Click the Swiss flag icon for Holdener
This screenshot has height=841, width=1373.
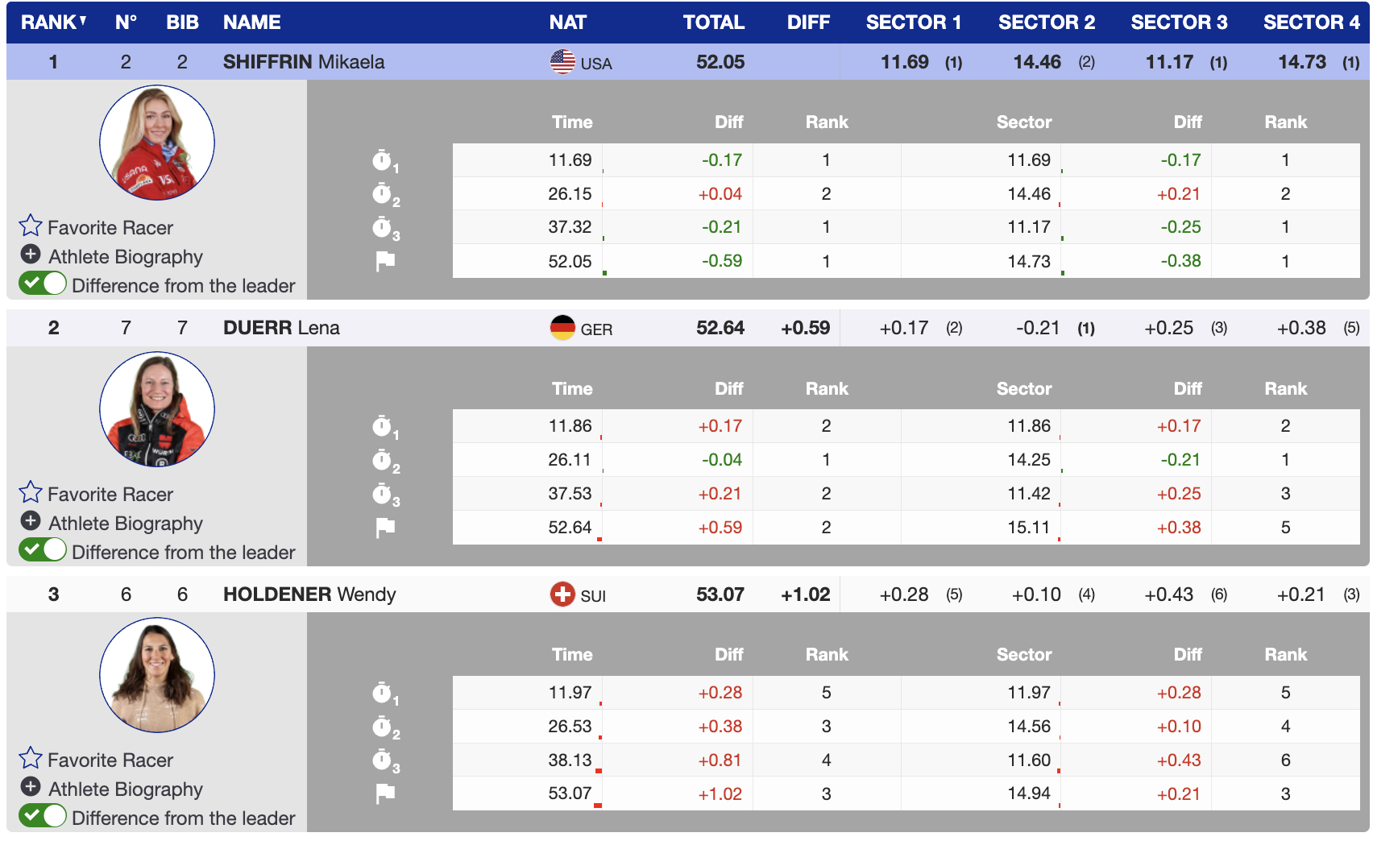point(562,594)
